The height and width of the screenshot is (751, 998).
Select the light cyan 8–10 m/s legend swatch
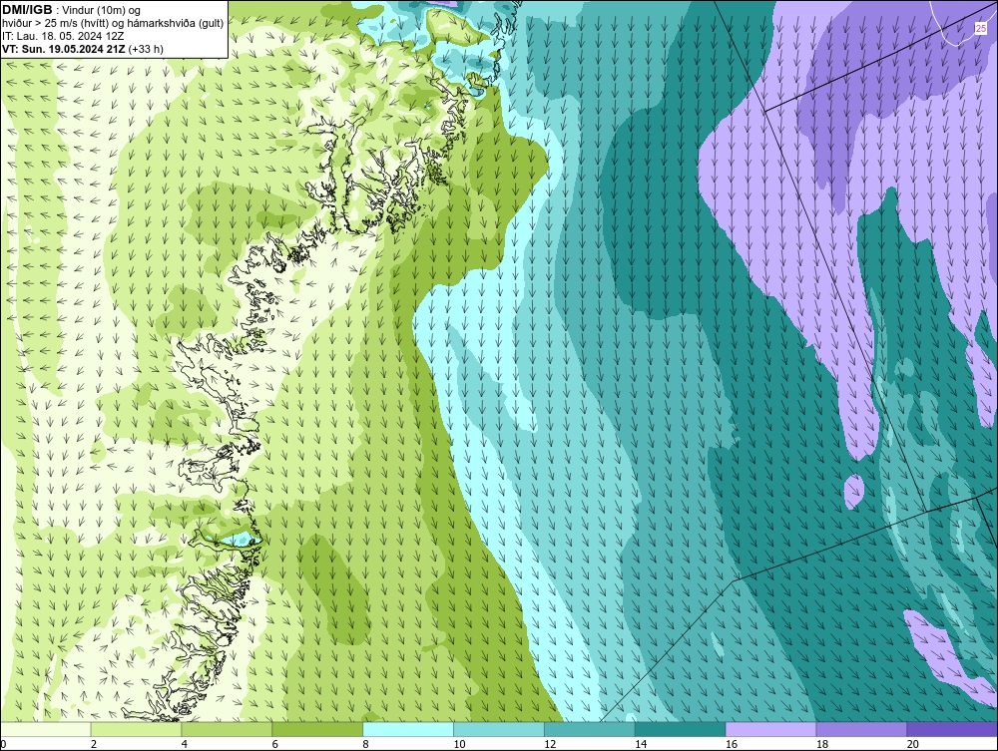[408, 729]
